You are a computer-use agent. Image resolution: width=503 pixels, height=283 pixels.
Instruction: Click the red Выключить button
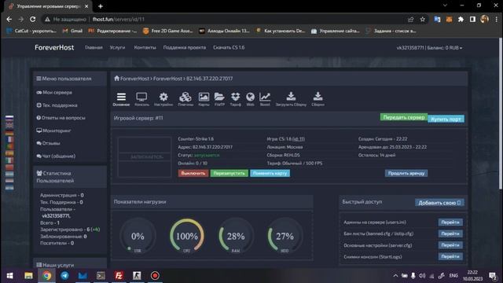(x=193, y=173)
